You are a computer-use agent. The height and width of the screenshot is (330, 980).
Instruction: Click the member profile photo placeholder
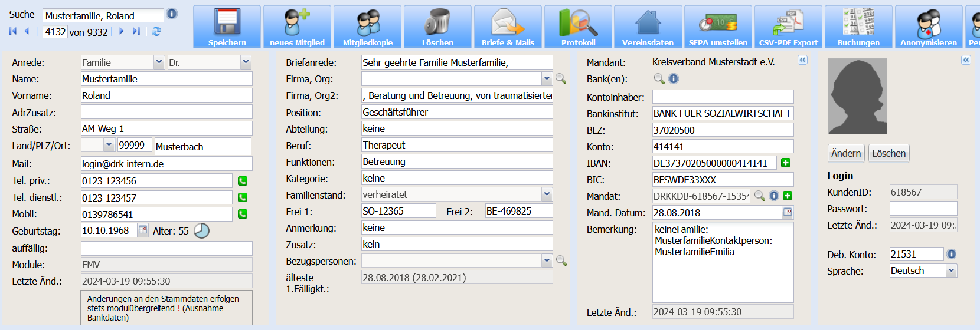pyautogui.click(x=857, y=96)
